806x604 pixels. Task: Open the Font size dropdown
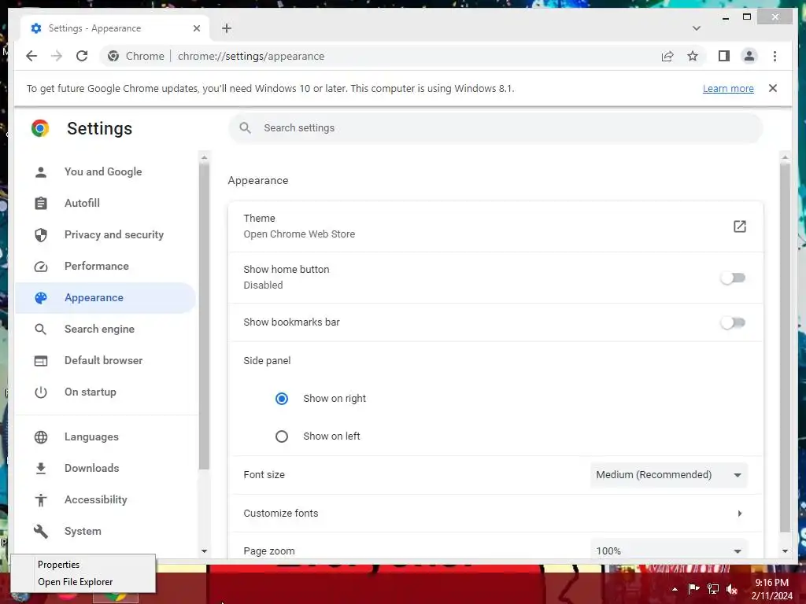point(669,475)
